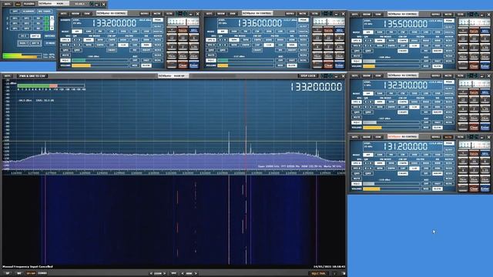Switch to the COMBO display view

[42, 274]
